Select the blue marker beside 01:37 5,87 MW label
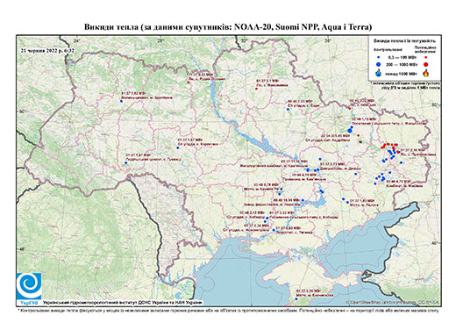Viewport: 456px width, 323px height. [126, 162]
